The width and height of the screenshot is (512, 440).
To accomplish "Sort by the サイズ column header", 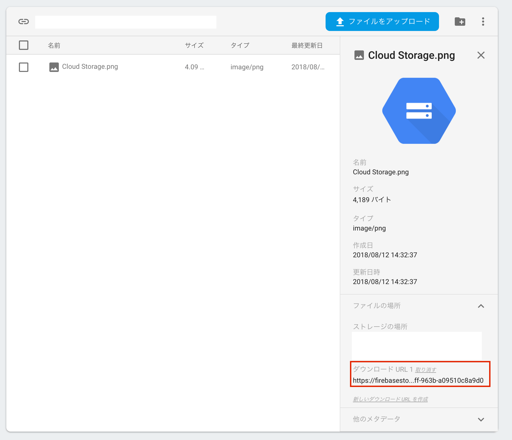I will coord(194,45).
